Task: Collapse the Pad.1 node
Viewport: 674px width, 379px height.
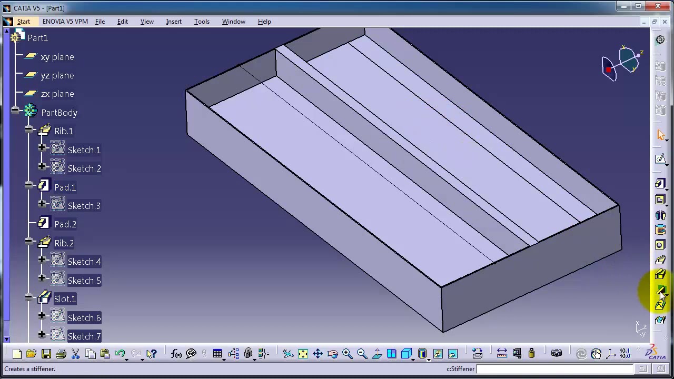Action: [x=28, y=185]
